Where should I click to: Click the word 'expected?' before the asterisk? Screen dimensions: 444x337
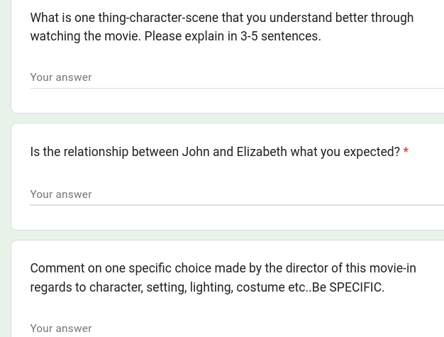(372, 152)
